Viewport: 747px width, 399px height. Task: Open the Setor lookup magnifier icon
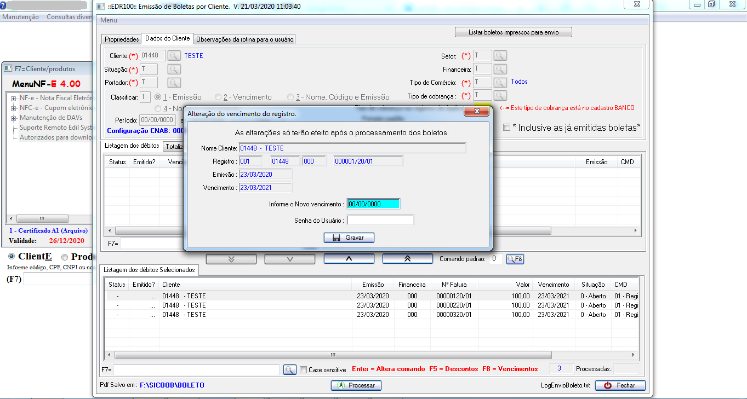click(500, 55)
